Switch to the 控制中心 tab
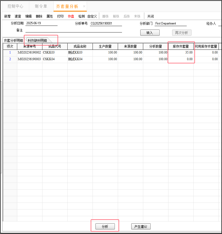 [x=15, y=6]
